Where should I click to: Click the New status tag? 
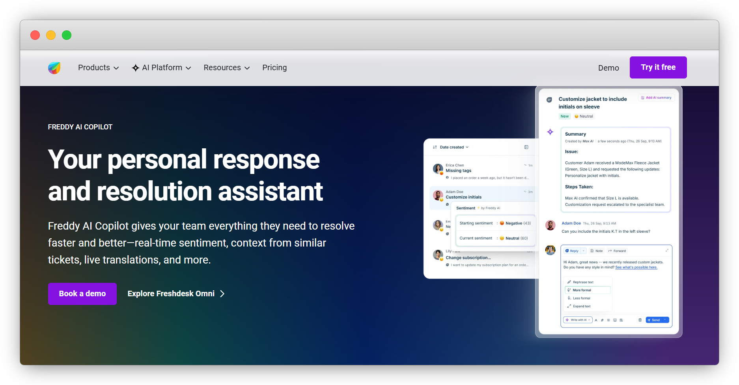coord(565,116)
